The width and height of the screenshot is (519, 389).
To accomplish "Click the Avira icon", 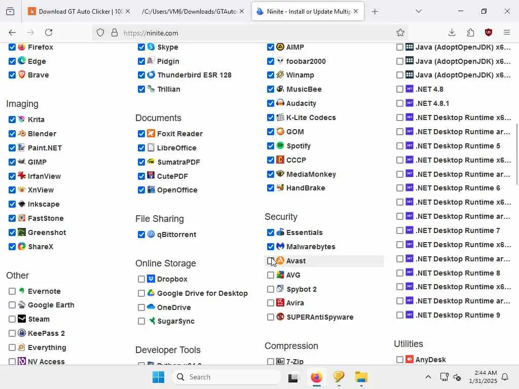I will click(280, 303).
